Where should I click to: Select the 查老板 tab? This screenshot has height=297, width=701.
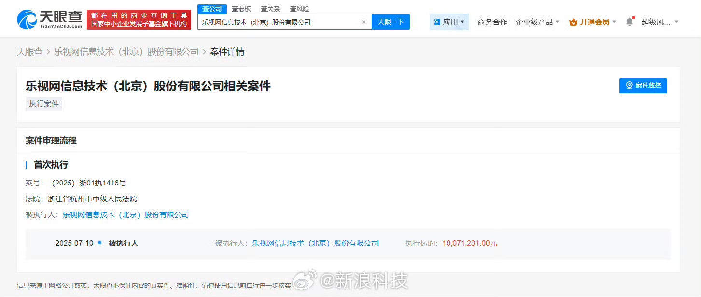[x=241, y=9]
